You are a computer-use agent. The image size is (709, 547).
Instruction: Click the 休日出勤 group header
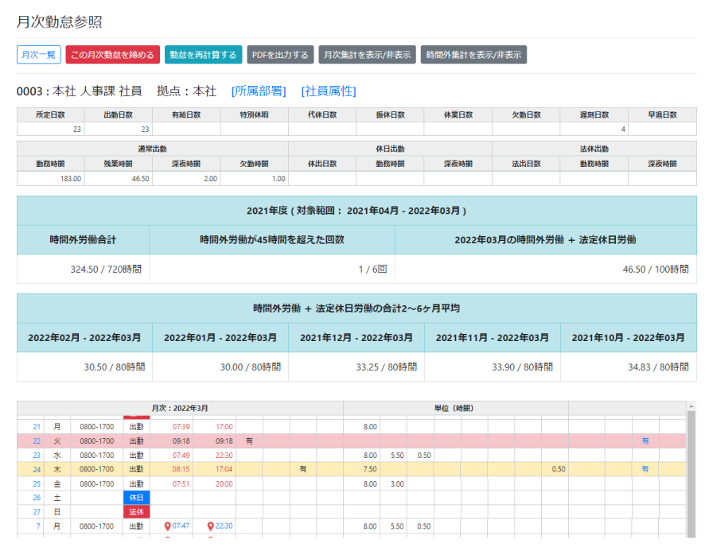click(x=390, y=149)
